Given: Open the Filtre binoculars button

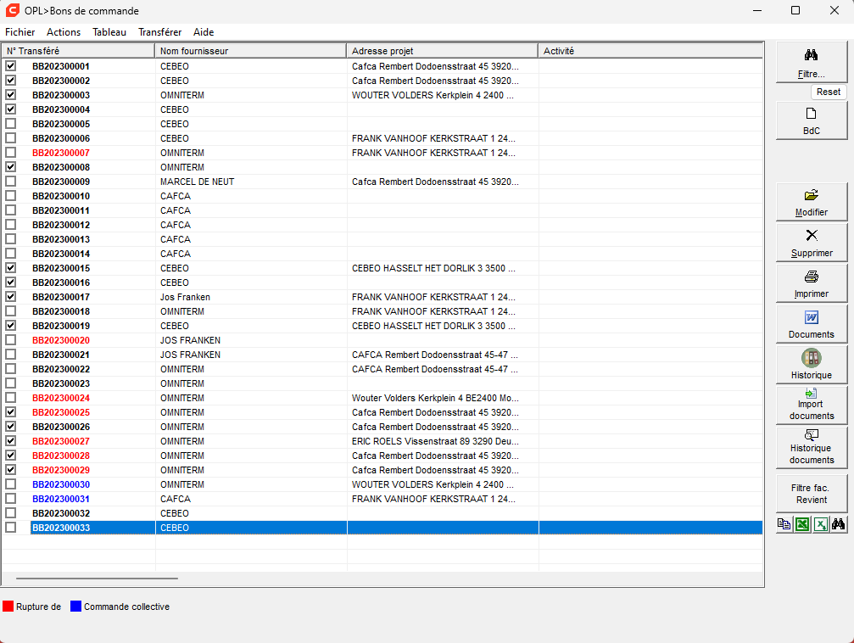Looking at the screenshot, I should [x=811, y=62].
